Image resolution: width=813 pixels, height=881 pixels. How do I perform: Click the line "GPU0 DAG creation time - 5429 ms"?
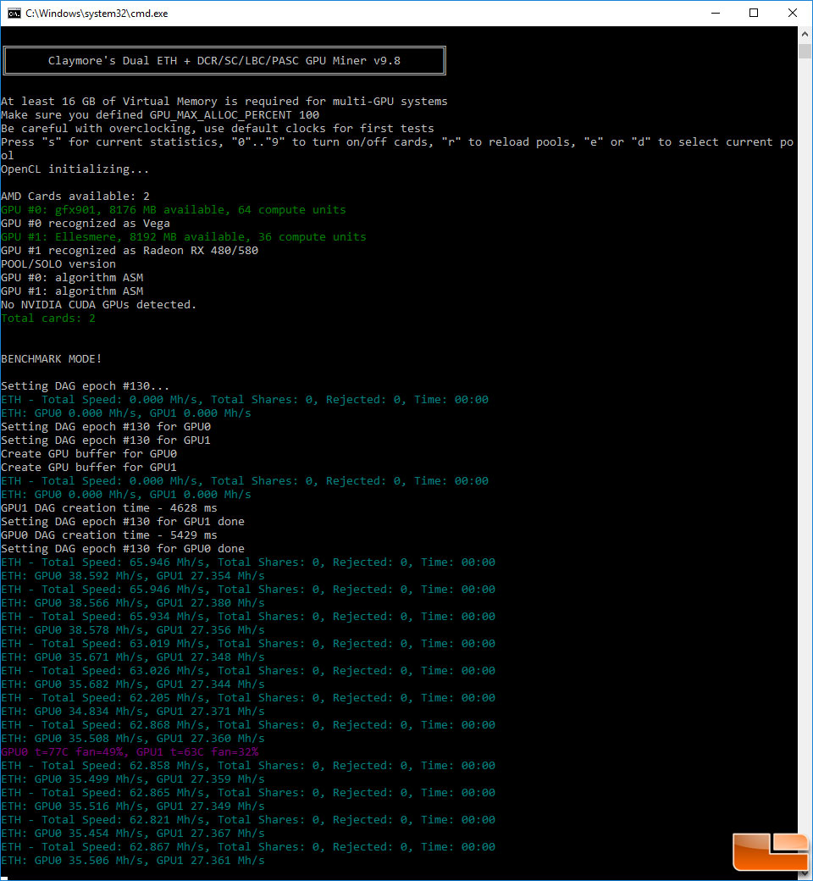point(109,535)
